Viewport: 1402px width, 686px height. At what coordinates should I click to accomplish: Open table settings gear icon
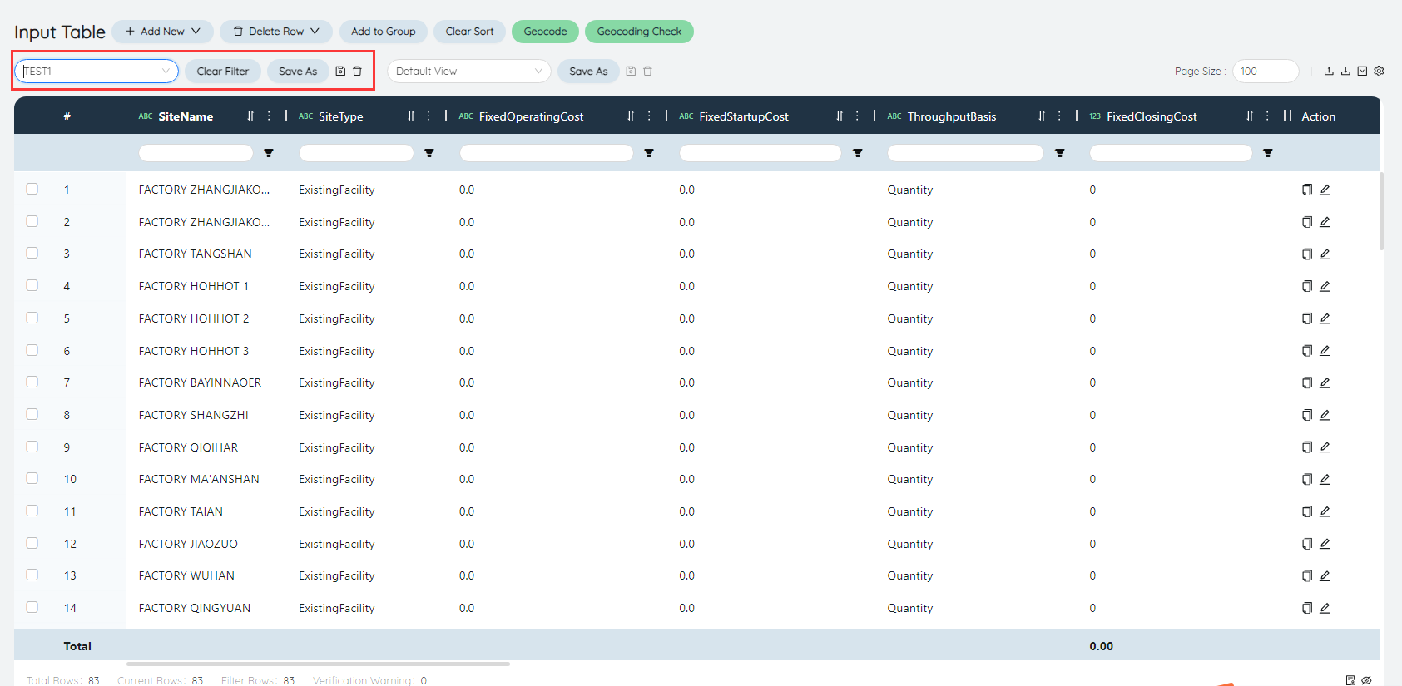coord(1379,71)
